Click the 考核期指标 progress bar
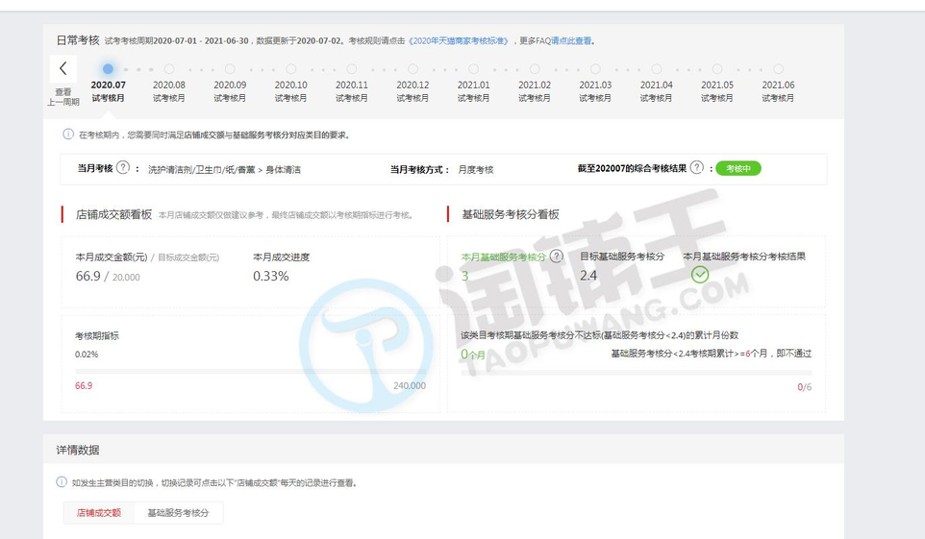 point(250,371)
